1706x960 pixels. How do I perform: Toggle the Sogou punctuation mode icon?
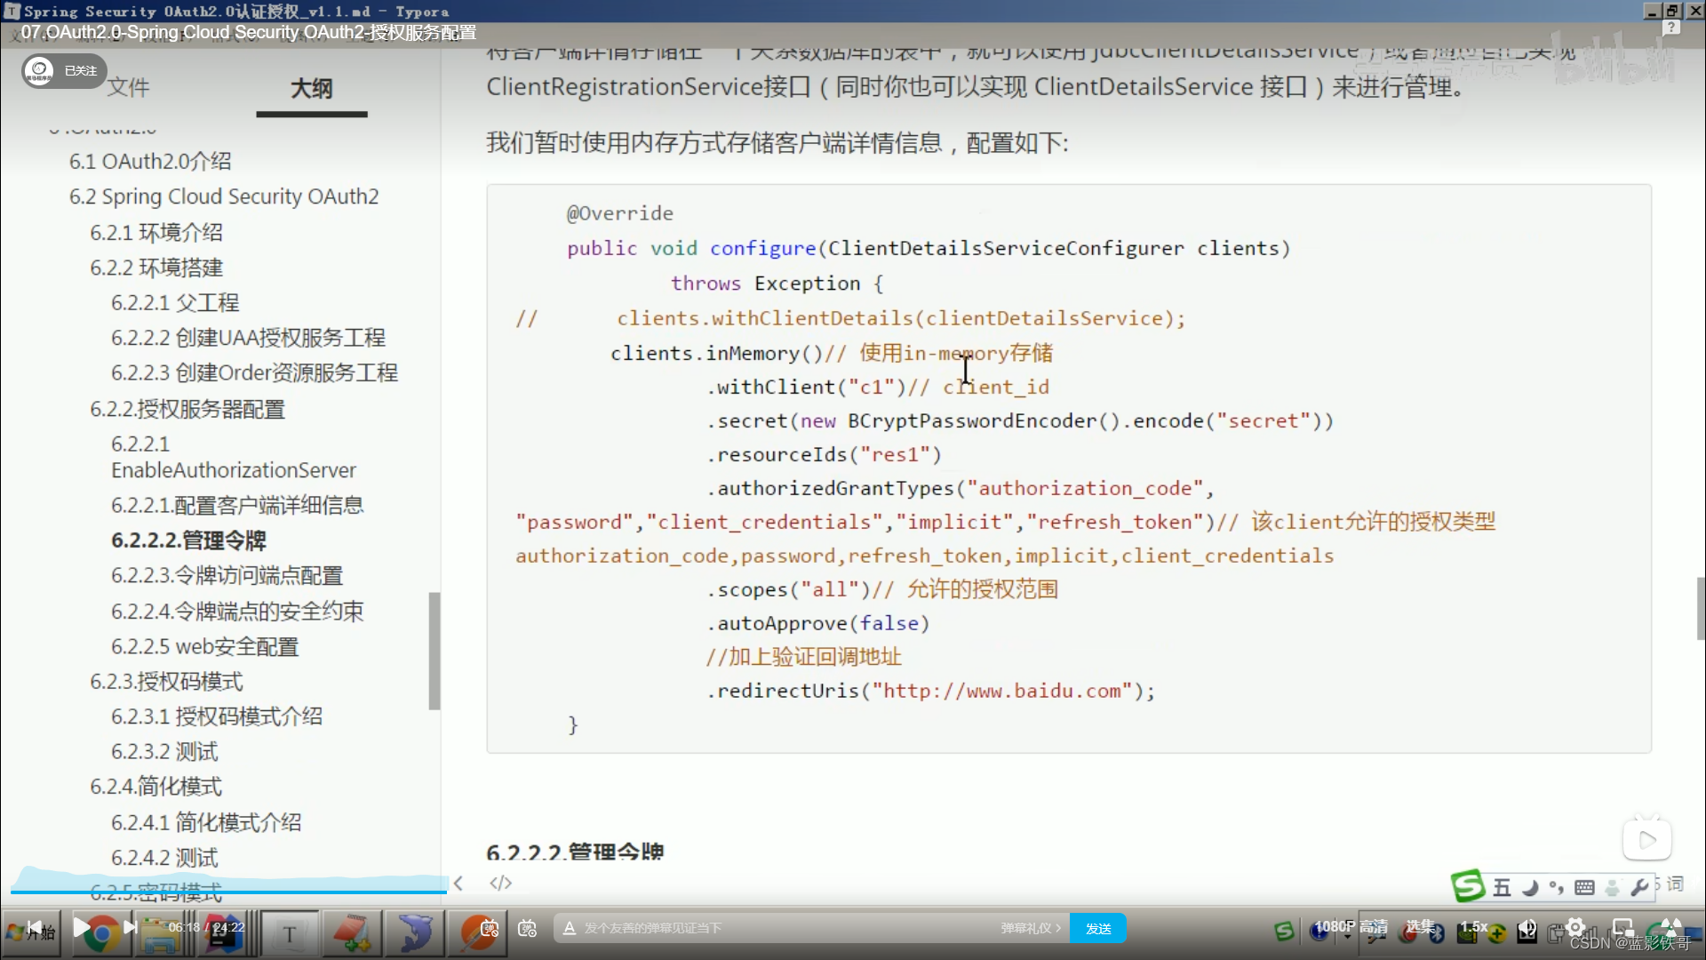coord(1556,887)
